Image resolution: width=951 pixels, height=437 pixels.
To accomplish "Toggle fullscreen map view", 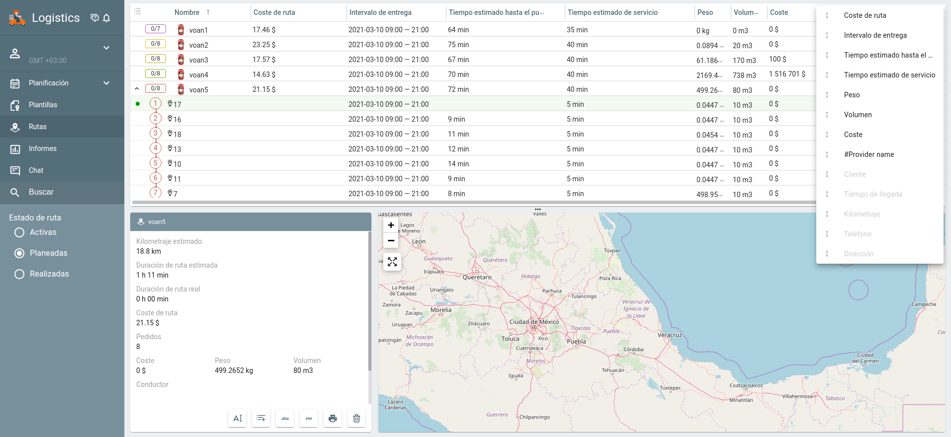I will [x=392, y=262].
